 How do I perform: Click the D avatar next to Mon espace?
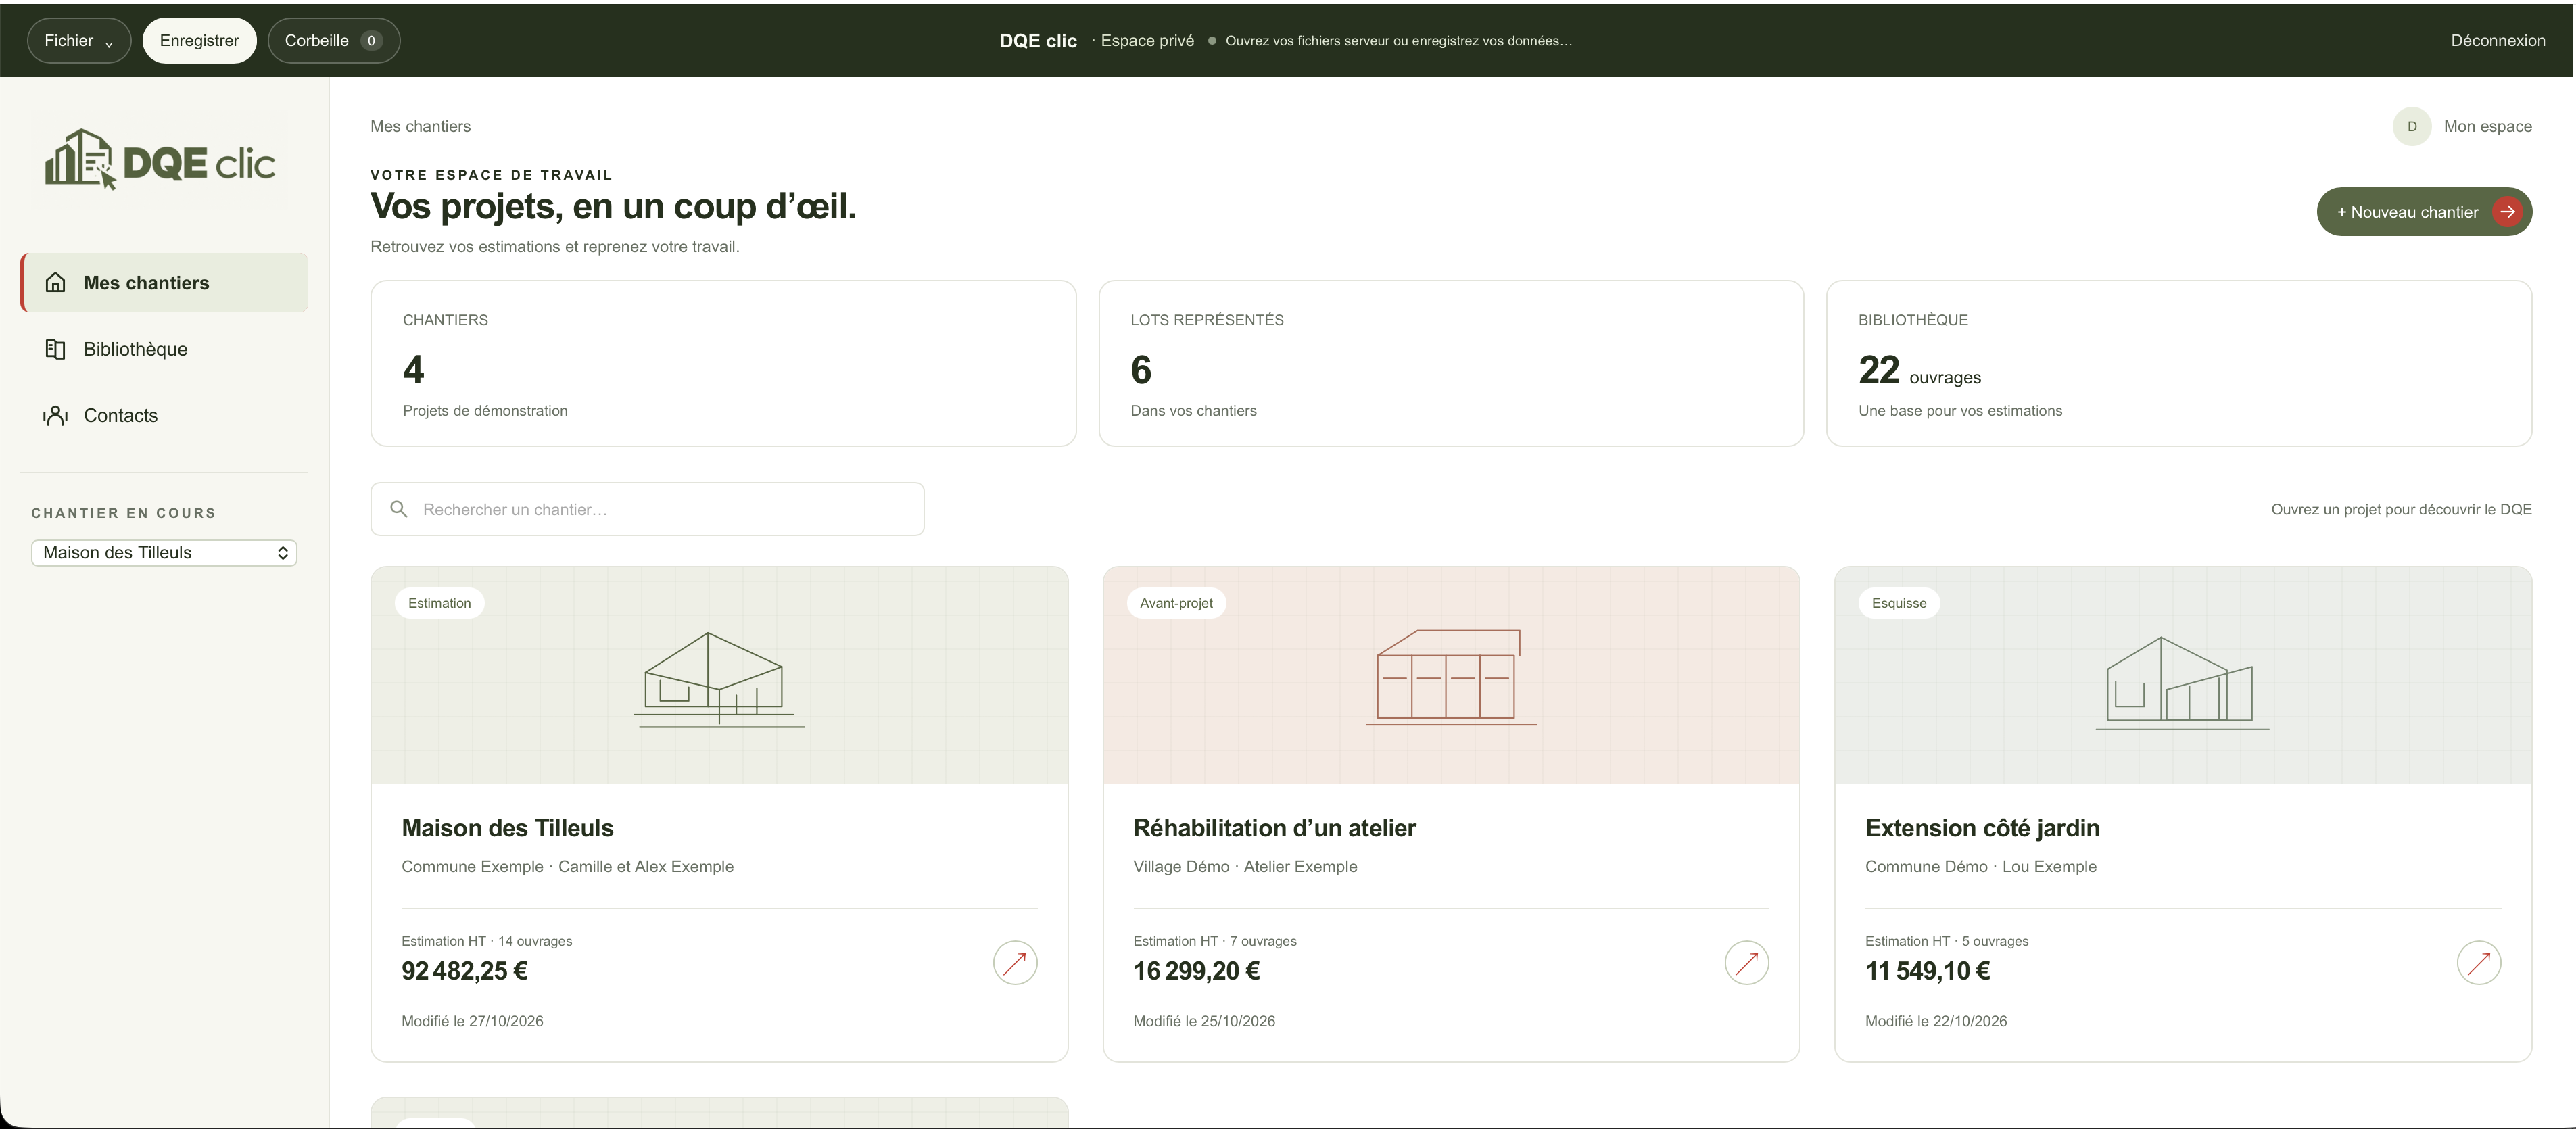[2412, 126]
